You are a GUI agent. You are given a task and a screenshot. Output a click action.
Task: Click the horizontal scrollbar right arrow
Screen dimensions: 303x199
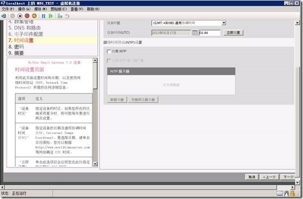(x=293, y=187)
